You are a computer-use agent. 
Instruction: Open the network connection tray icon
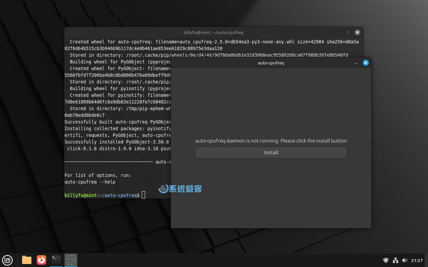(x=396, y=260)
